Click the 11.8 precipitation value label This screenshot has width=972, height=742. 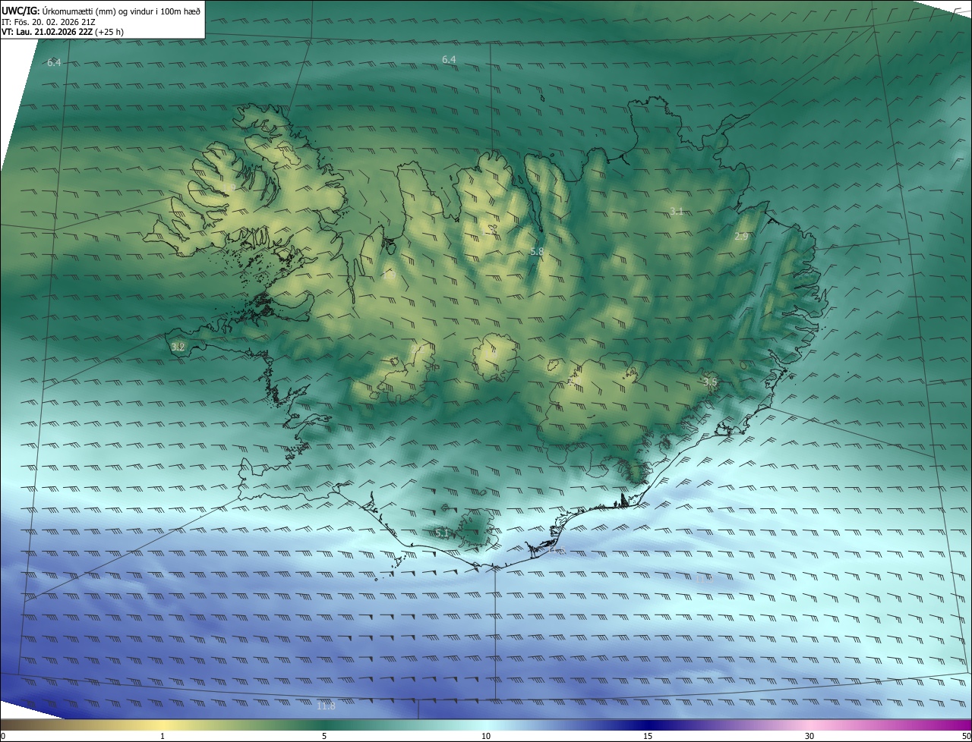pyautogui.click(x=325, y=706)
